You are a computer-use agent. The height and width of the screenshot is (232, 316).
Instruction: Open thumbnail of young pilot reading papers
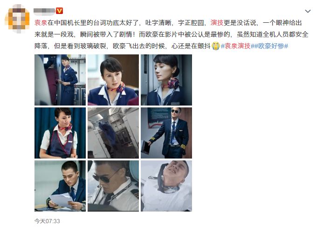click(x=60, y=186)
